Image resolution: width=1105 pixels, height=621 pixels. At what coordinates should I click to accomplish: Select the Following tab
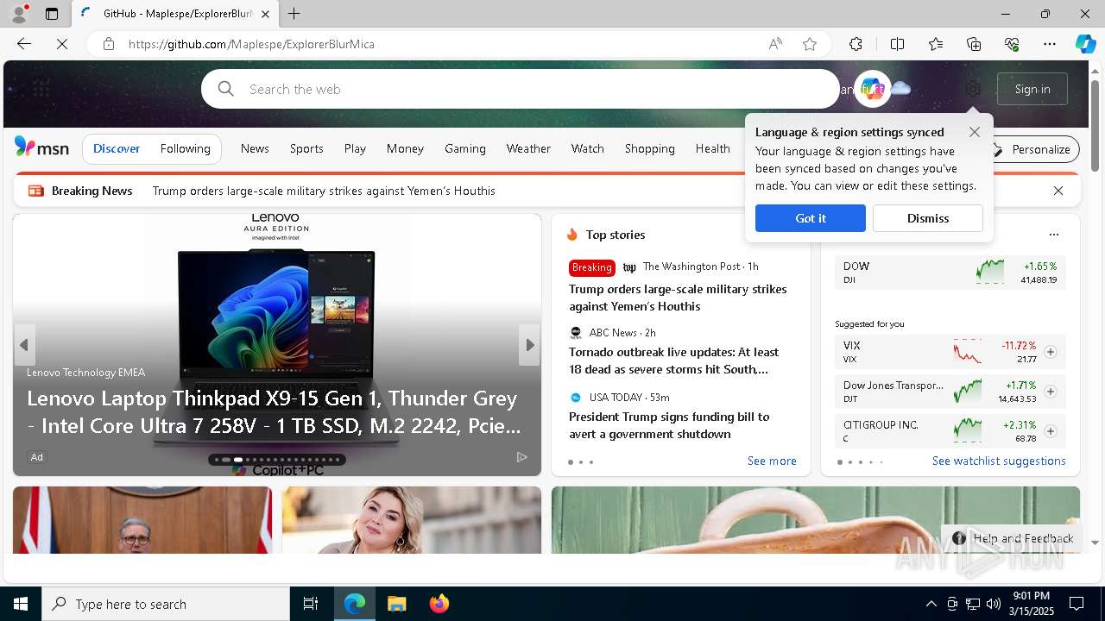[186, 148]
